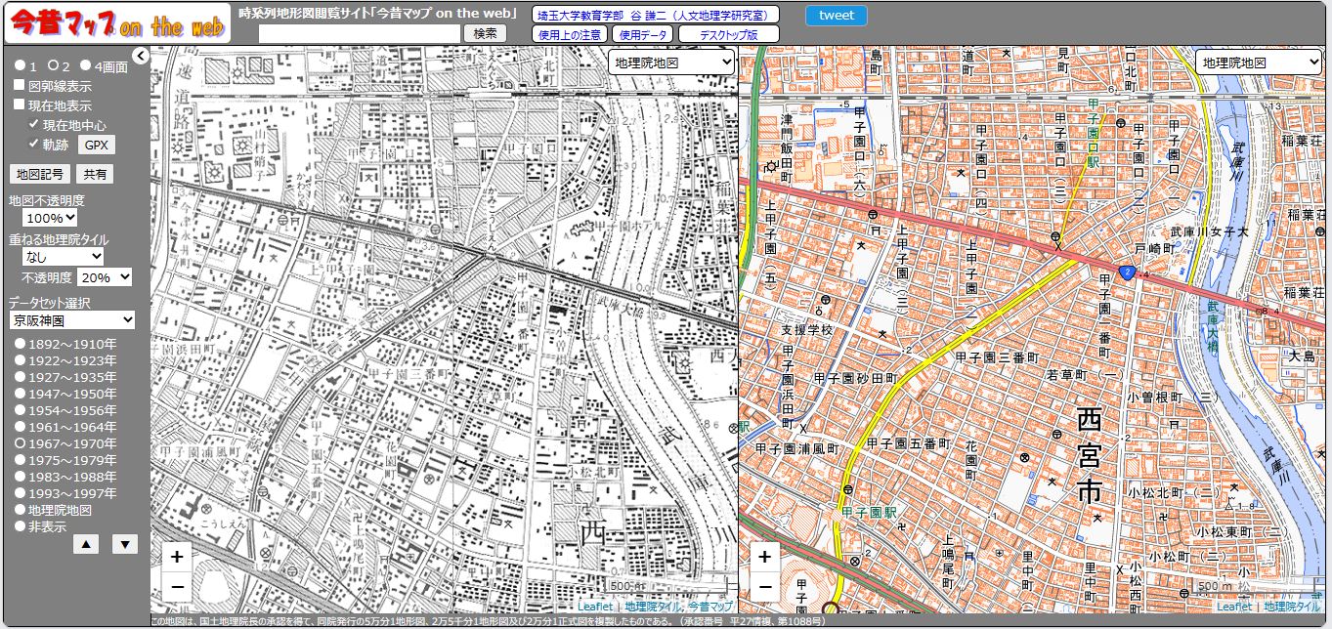Click the down arrow below the year list
The width and height of the screenshot is (1332, 629).
[125, 544]
